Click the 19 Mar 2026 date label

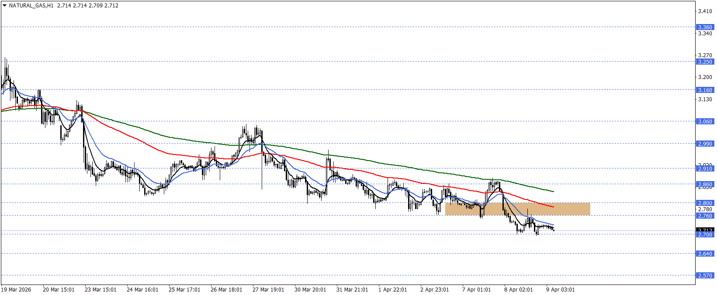[17, 290]
